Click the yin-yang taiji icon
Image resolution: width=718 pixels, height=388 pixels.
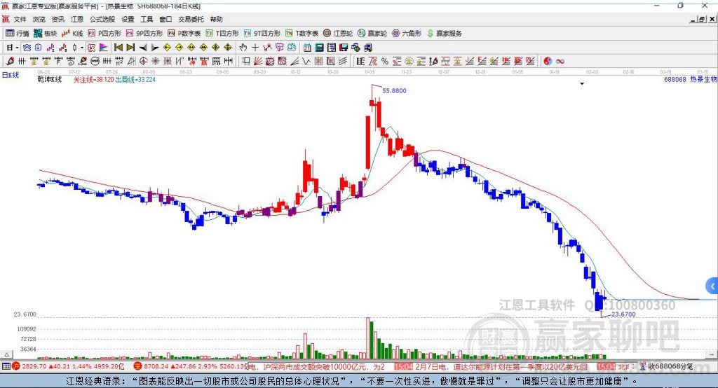(x=548, y=62)
